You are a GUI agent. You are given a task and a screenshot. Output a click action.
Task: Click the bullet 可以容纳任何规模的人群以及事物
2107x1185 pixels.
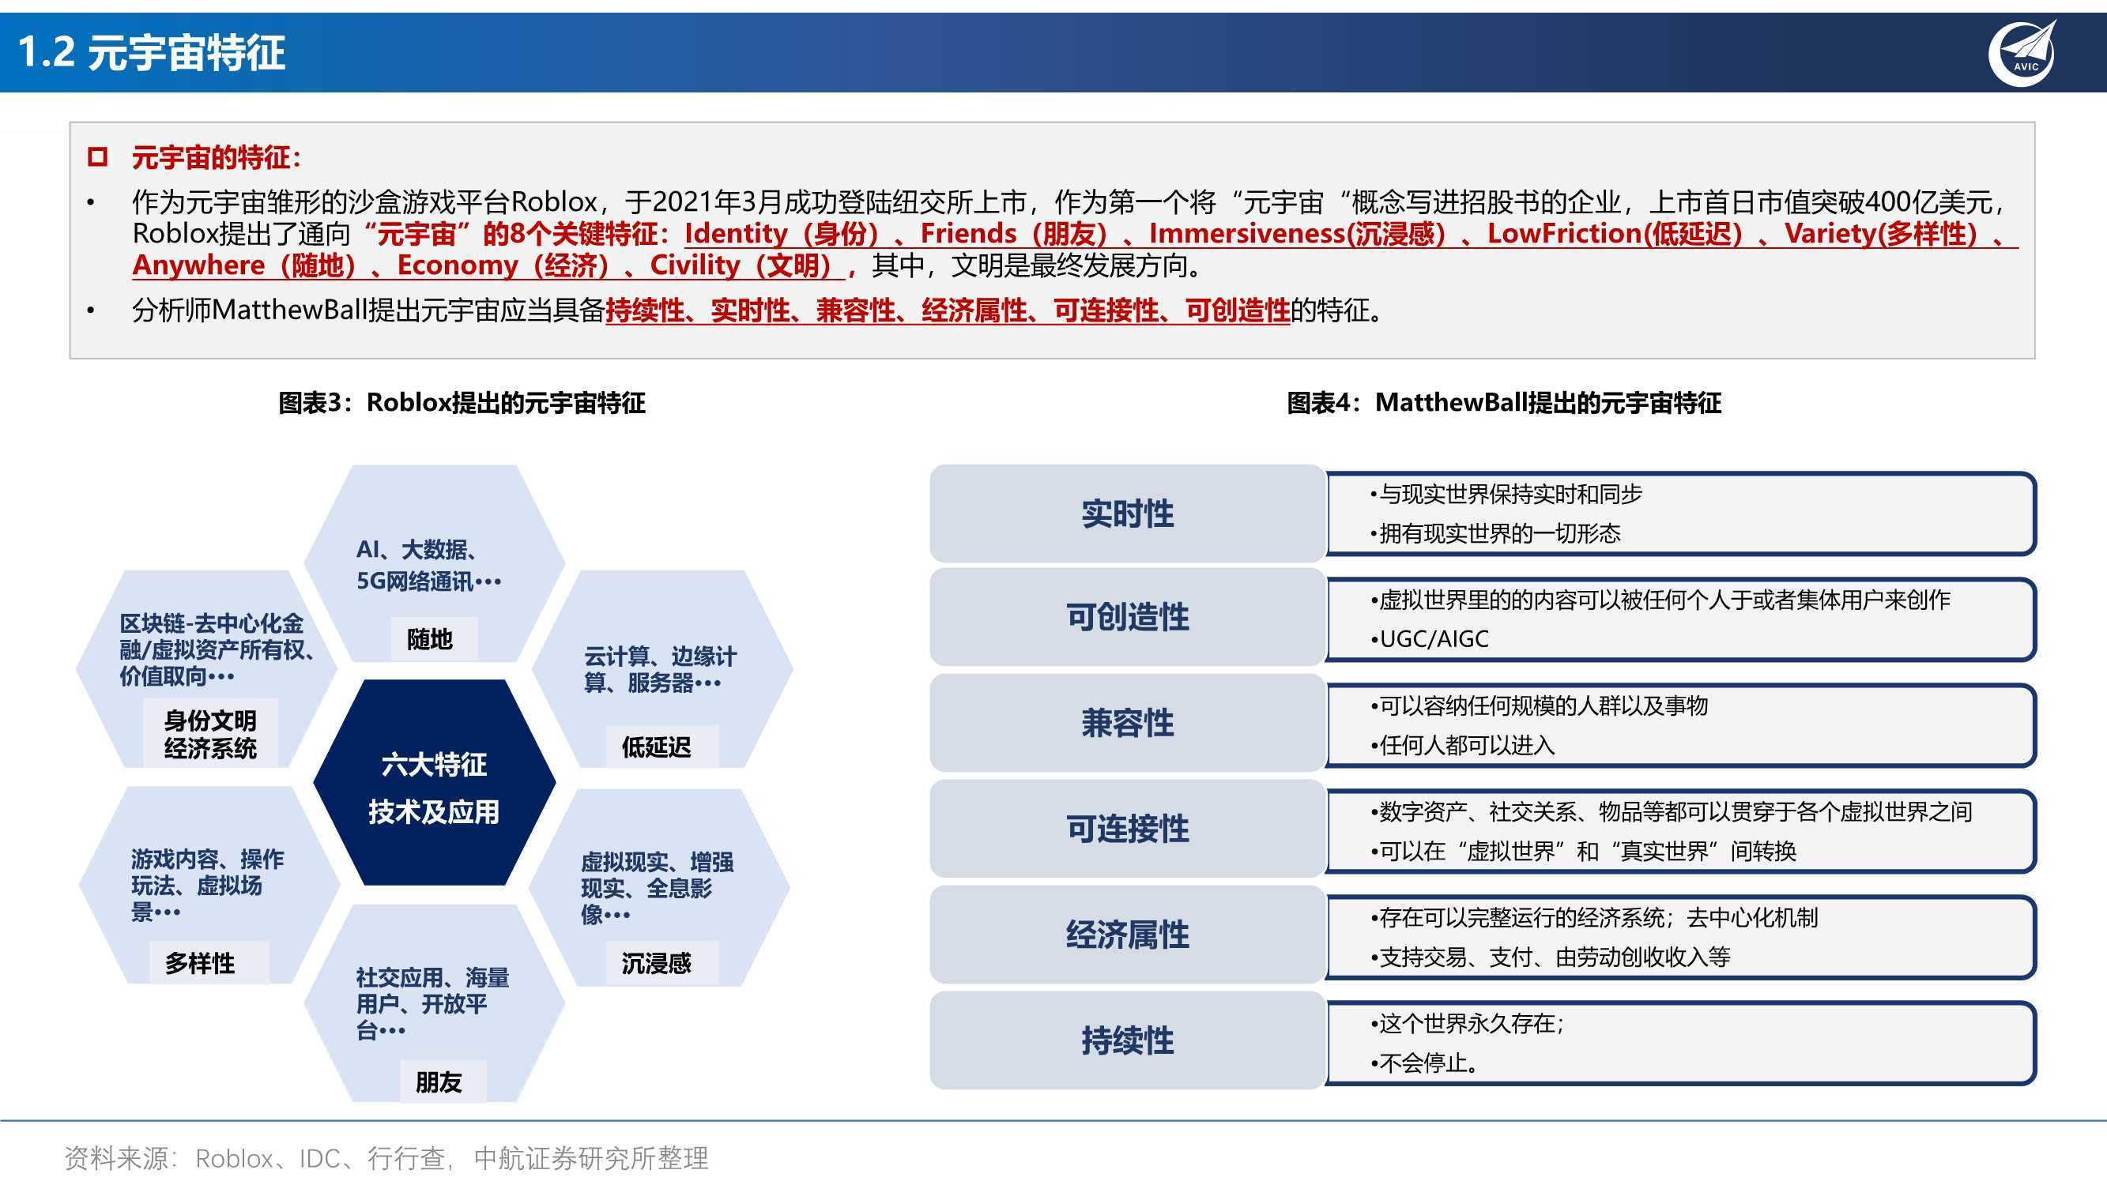pyautogui.click(x=1539, y=705)
